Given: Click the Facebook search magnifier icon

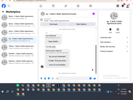Looking at the screenshot, I should (x=9, y=6).
